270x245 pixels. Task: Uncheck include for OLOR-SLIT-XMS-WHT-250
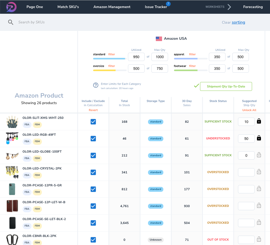pos(93,122)
